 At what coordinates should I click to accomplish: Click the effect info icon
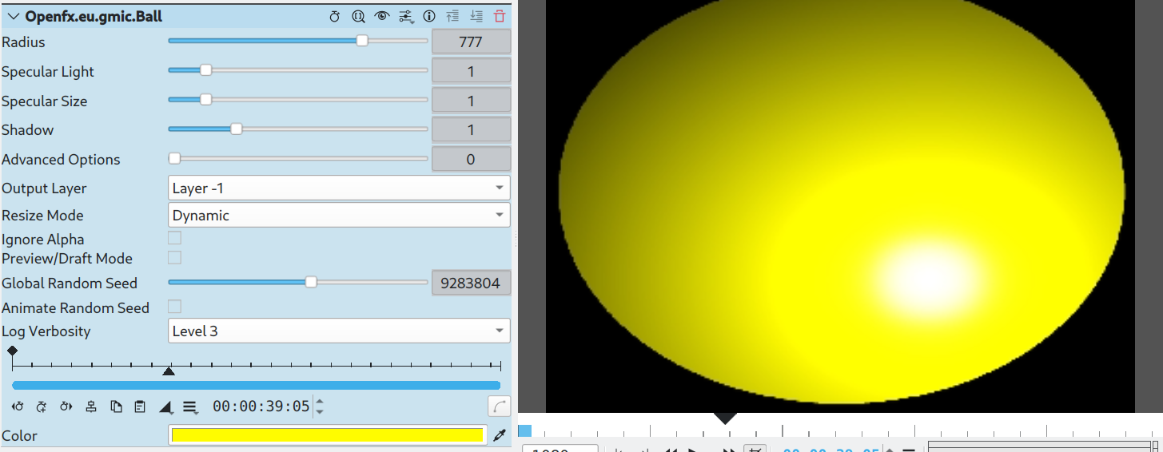point(429,16)
